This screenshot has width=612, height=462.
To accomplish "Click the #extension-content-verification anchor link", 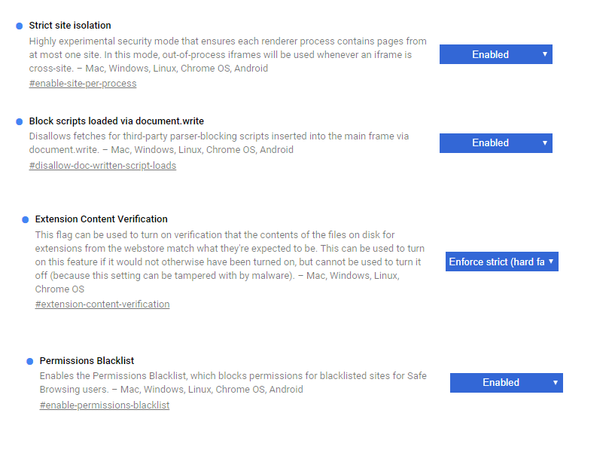I will coord(102,304).
